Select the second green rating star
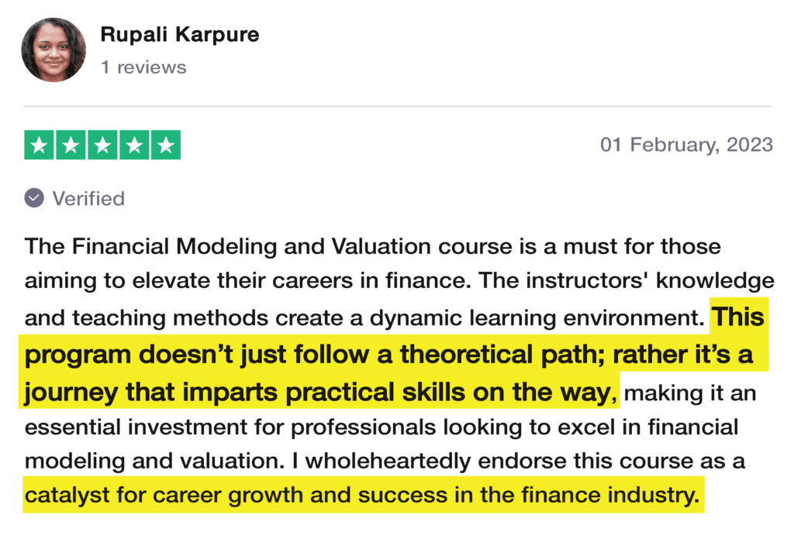The width and height of the screenshot is (794, 542). 71,145
